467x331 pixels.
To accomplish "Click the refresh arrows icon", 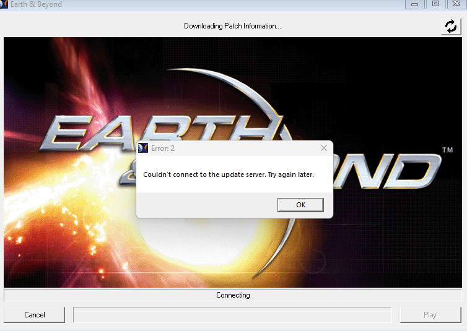I will [451, 27].
